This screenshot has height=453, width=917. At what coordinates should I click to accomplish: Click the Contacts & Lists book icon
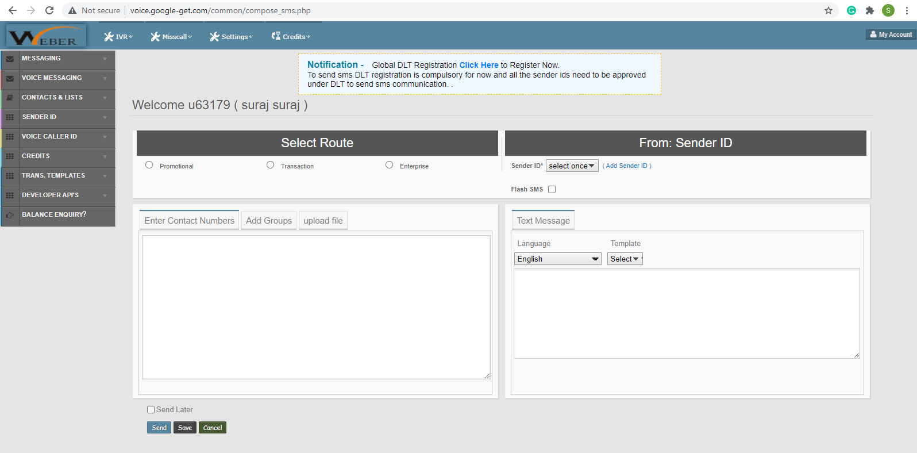point(10,98)
